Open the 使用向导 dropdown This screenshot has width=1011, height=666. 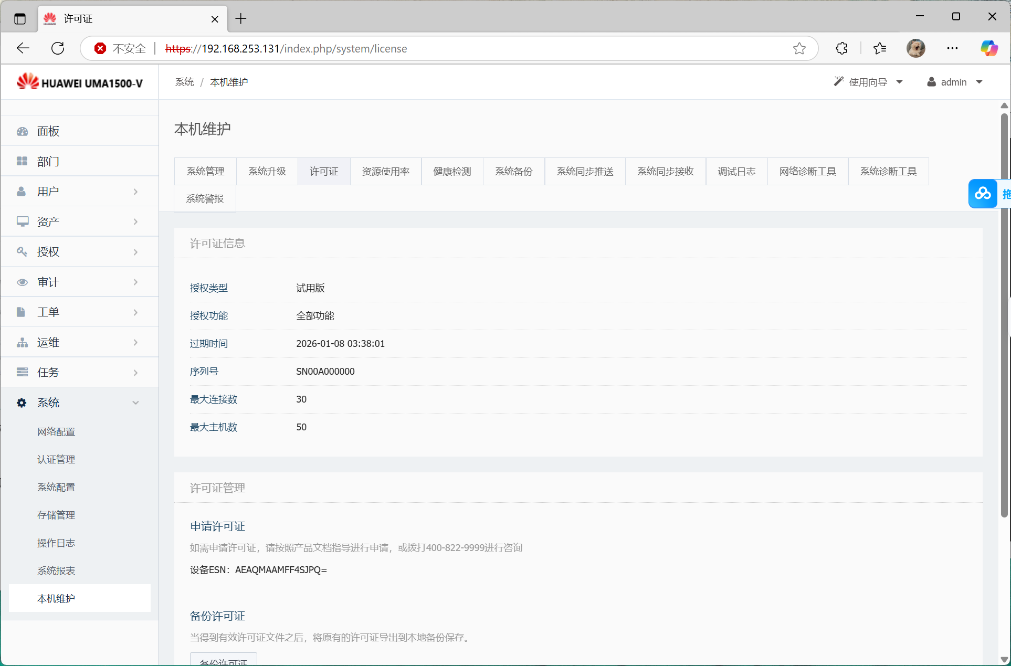tap(868, 82)
